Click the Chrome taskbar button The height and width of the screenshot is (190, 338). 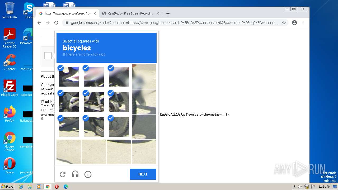click(48, 187)
